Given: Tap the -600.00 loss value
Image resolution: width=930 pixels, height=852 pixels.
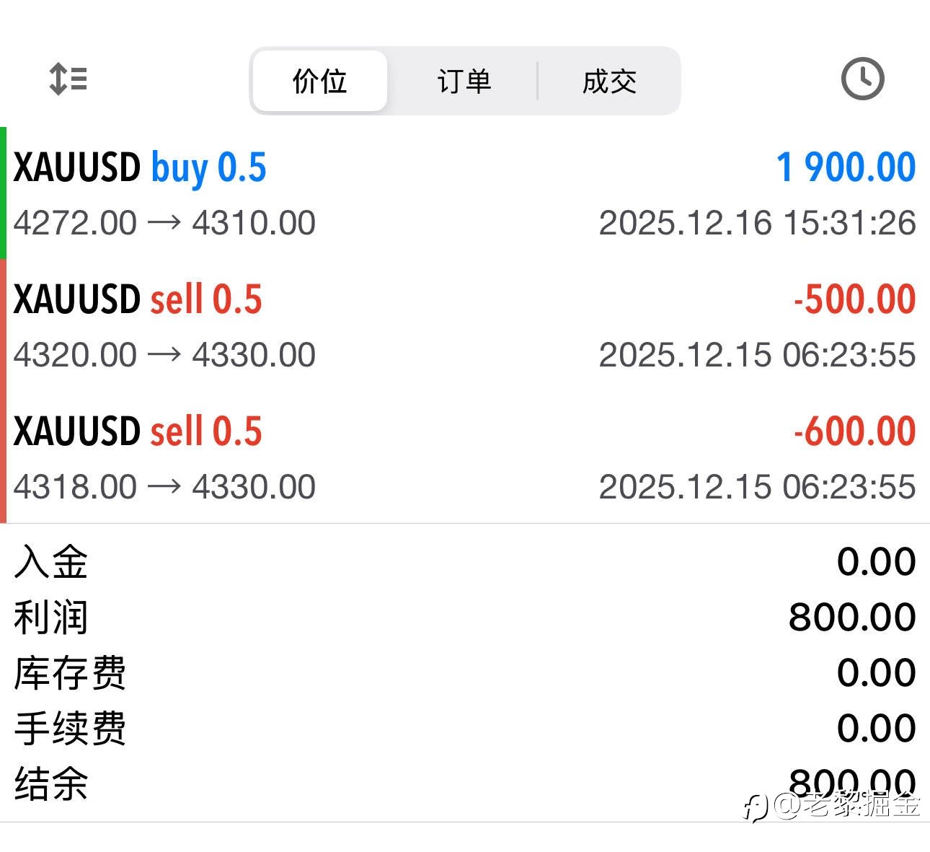Looking at the screenshot, I should 854,431.
